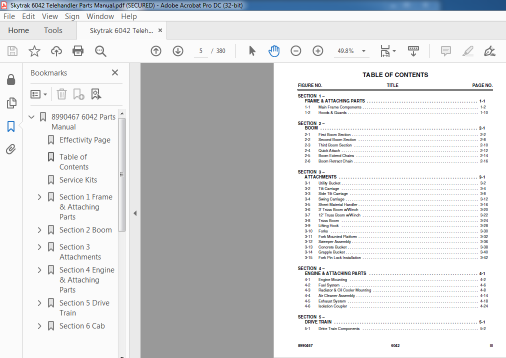Open the Table of Contents bookmark

pyautogui.click(x=74, y=161)
